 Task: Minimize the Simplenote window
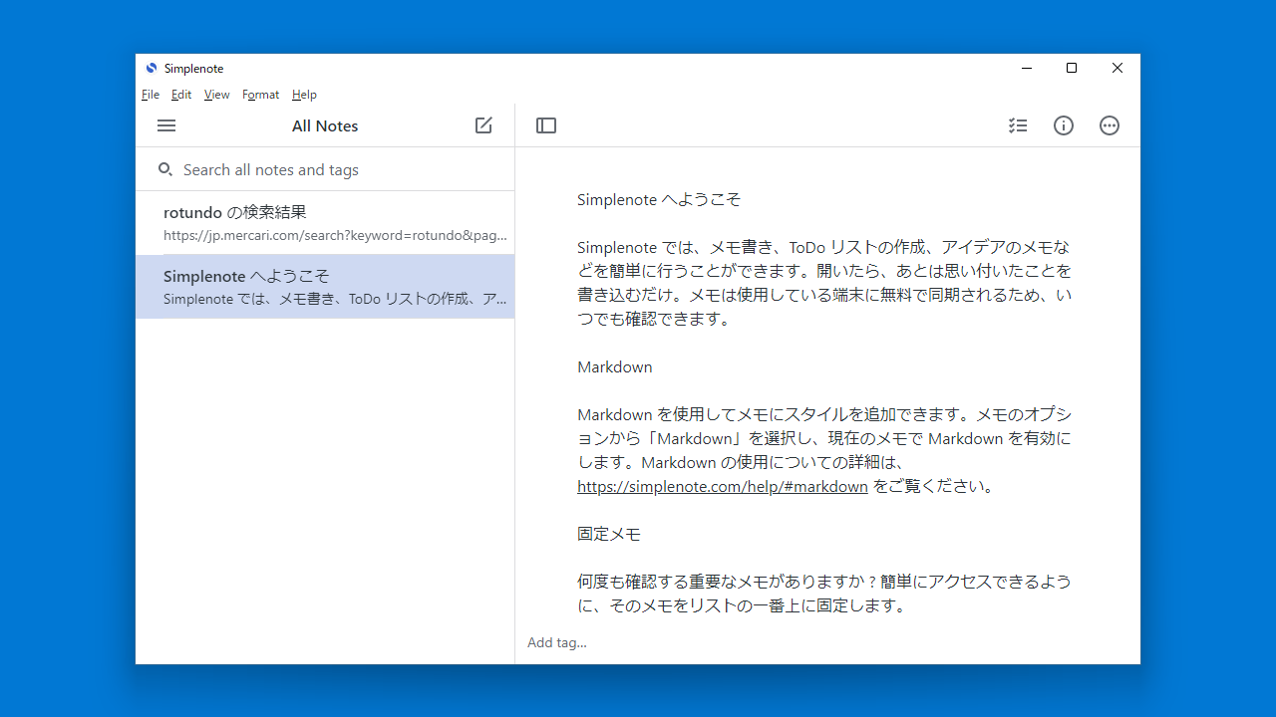1026,68
